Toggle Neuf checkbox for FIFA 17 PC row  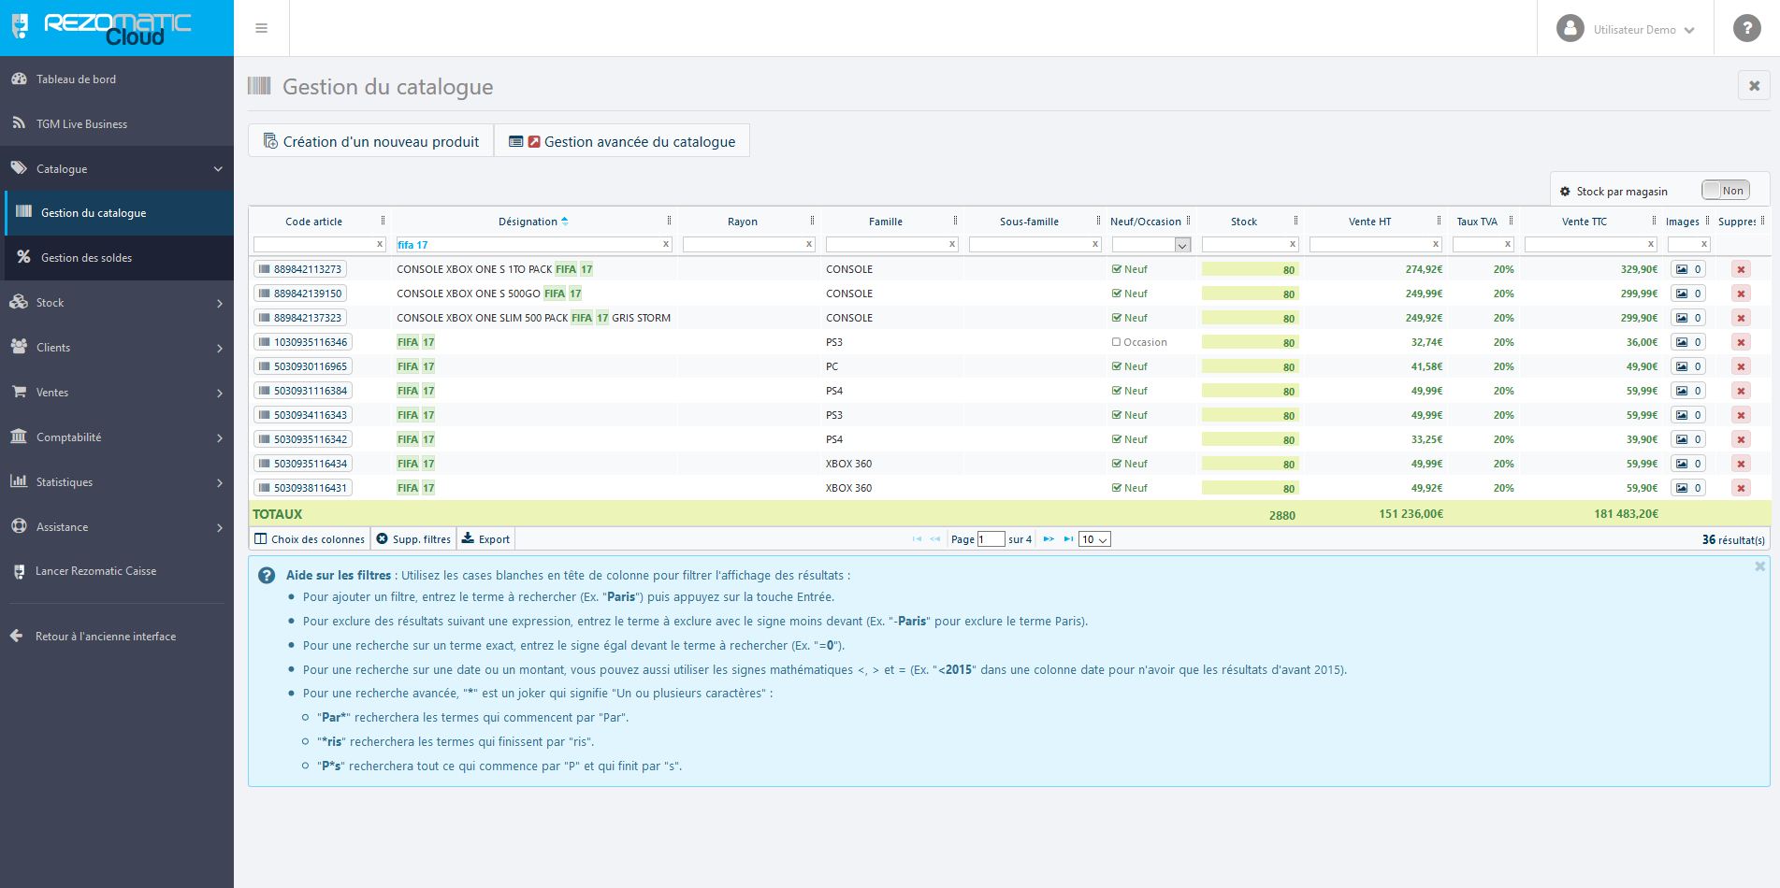click(1116, 366)
